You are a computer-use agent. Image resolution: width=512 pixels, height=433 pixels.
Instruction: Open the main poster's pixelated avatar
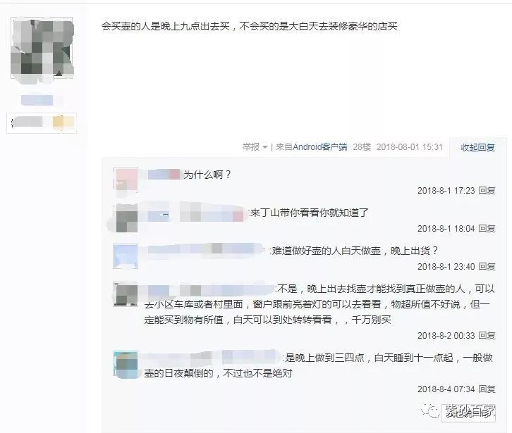[42, 49]
